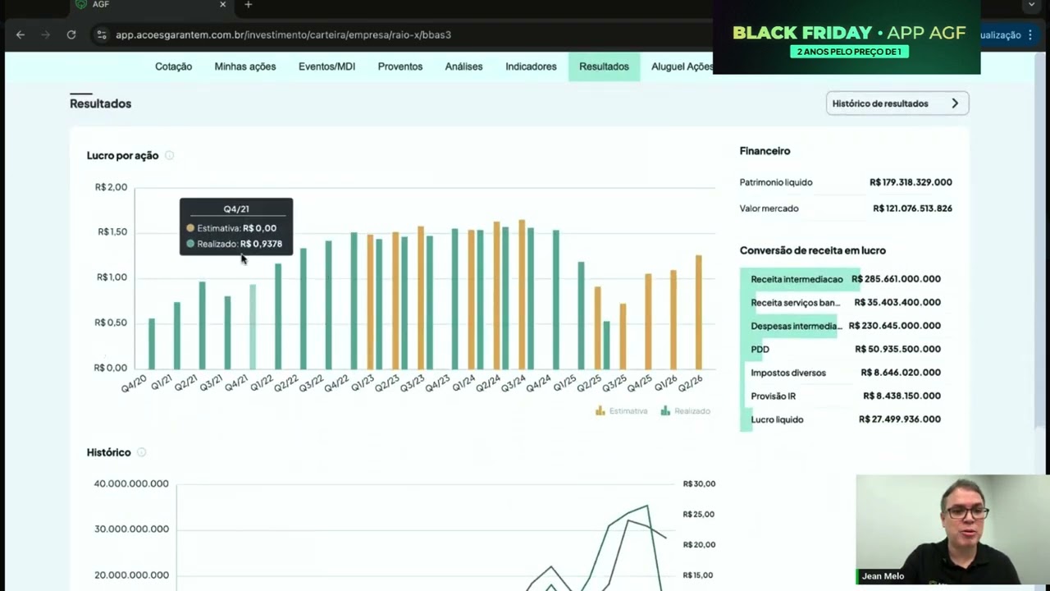The image size is (1050, 591).
Task: Click the Jean Melo webcam thumbnail
Action: [x=952, y=529]
